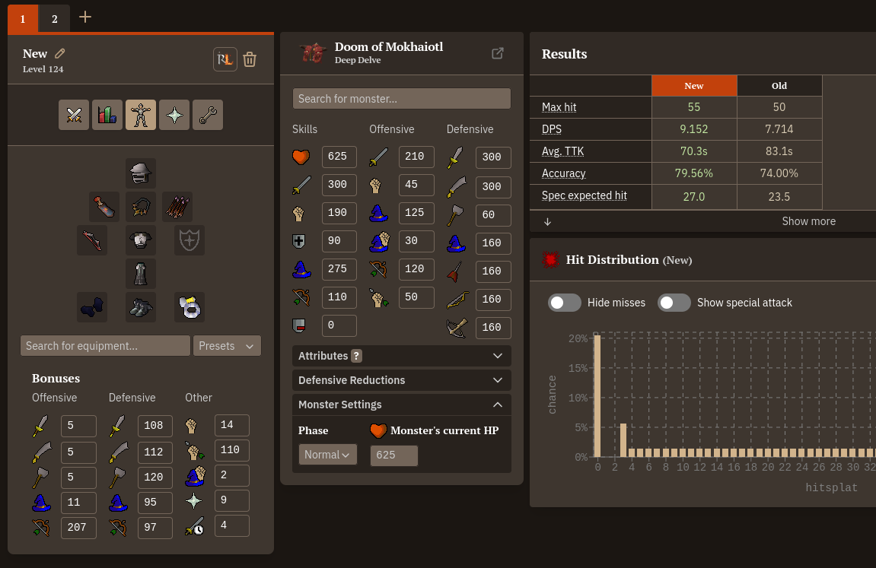The height and width of the screenshot is (568, 876).
Task: Click the boots slot item
Action: 141,307
